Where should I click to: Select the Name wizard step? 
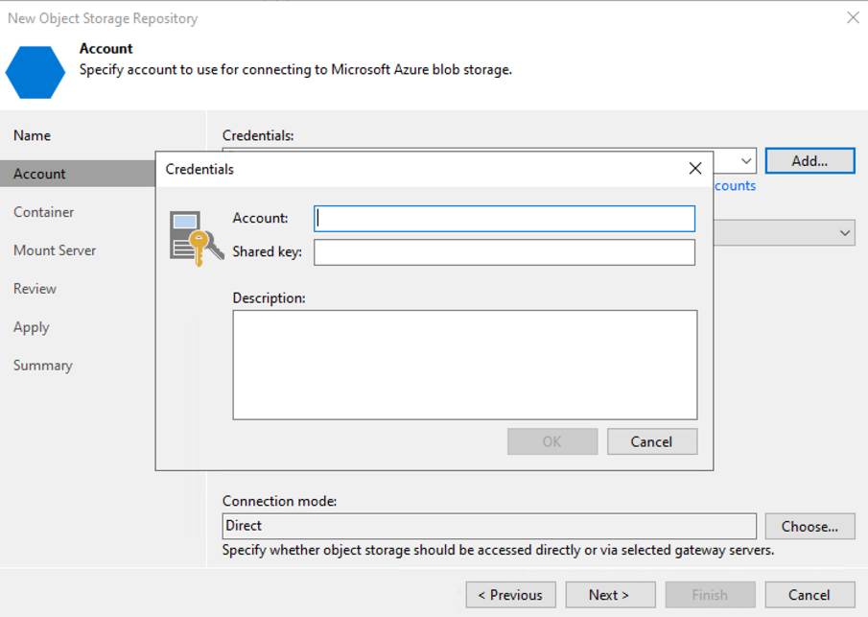point(33,135)
